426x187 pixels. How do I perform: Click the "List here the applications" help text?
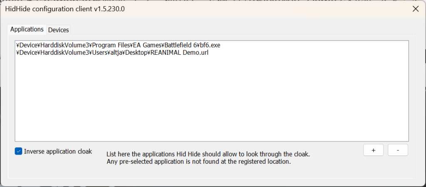tap(208, 154)
